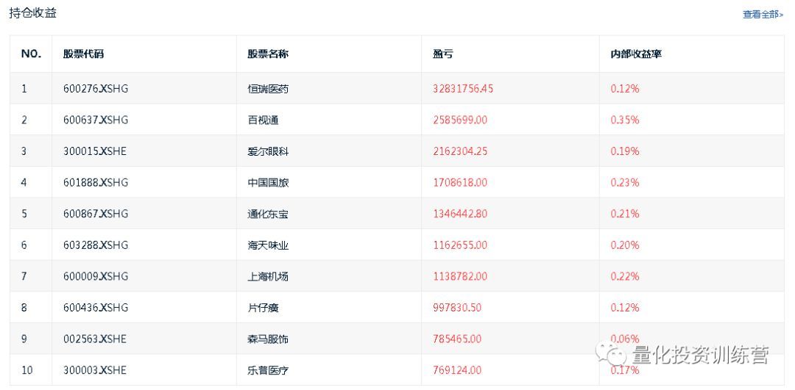Viewport: 795px width, 390px height.
Task: Click the 内部收益率 column header
Action: click(x=636, y=54)
